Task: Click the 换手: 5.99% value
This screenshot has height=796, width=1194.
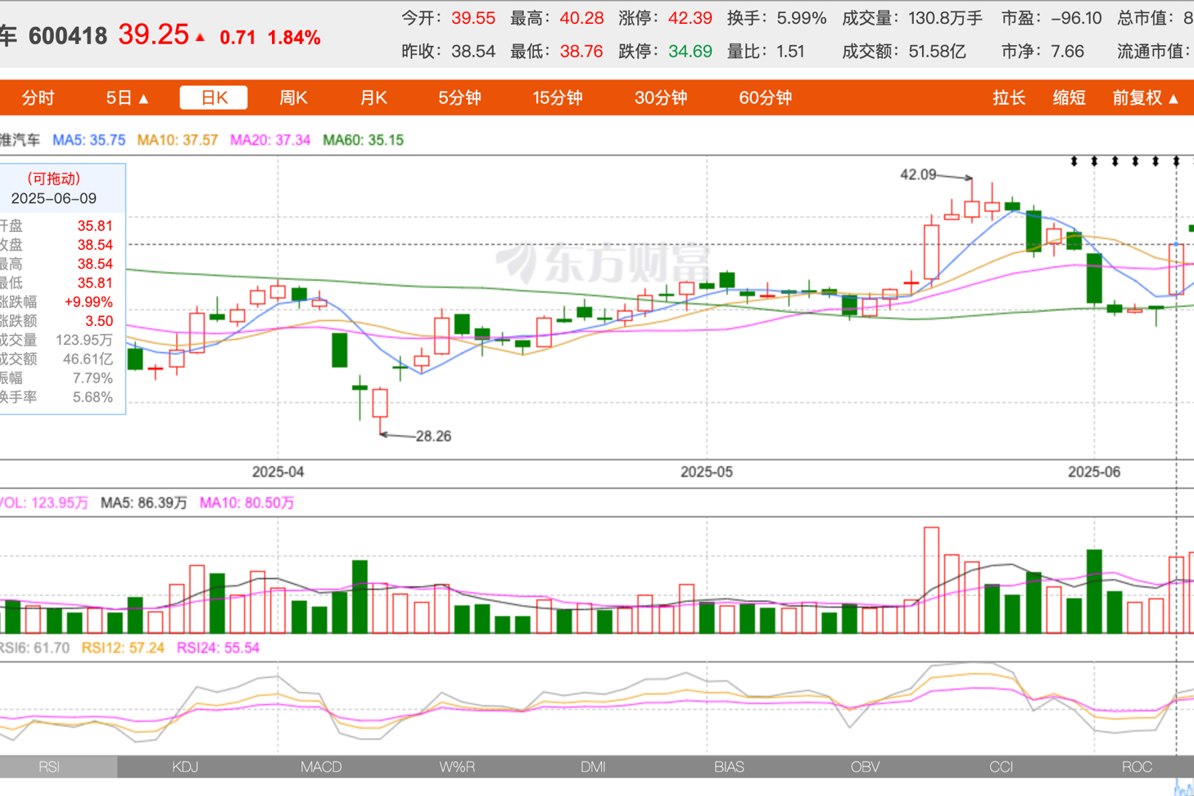Action: (x=801, y=18)
